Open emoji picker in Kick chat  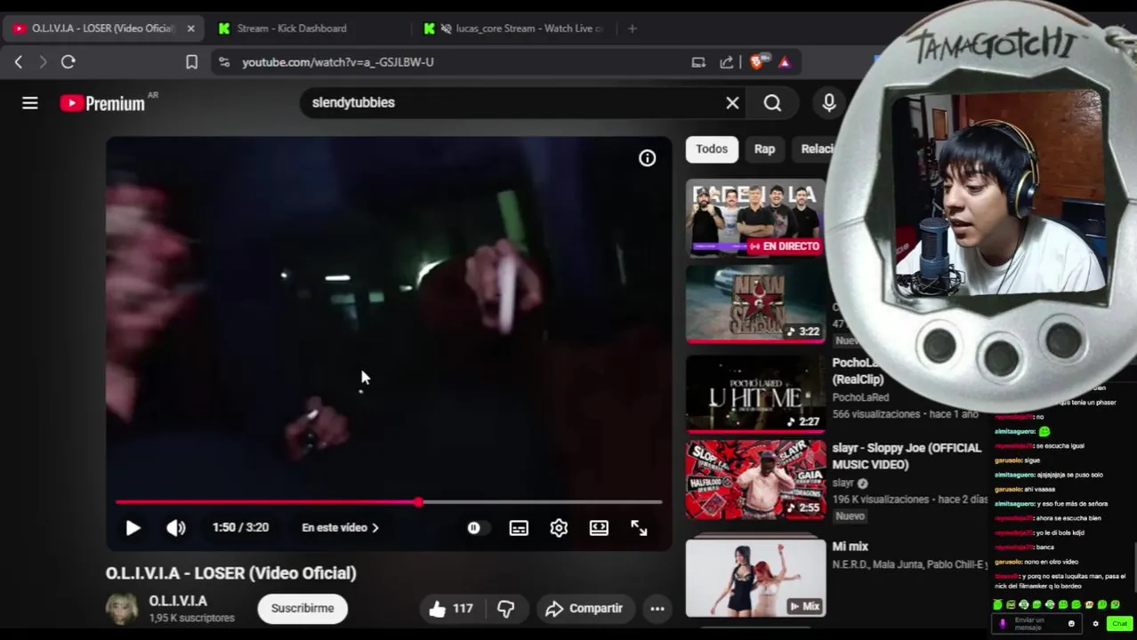click(1071, 624)
